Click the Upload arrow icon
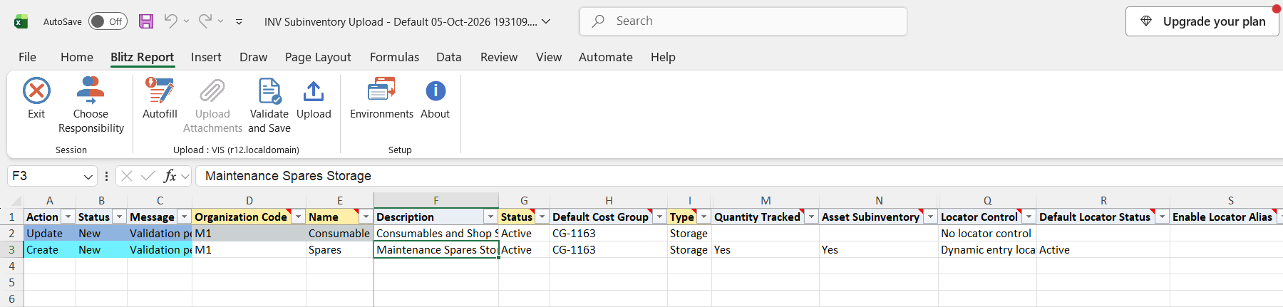The width and height of the screenshot is (1283, 307). pos(314,91)
